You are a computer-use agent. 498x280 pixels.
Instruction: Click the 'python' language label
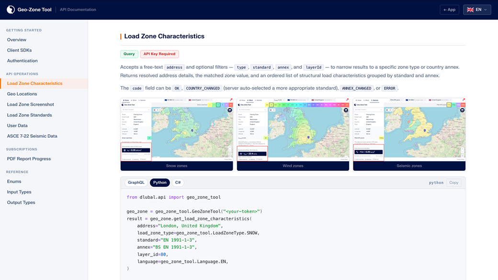click(x=436, y=182)
